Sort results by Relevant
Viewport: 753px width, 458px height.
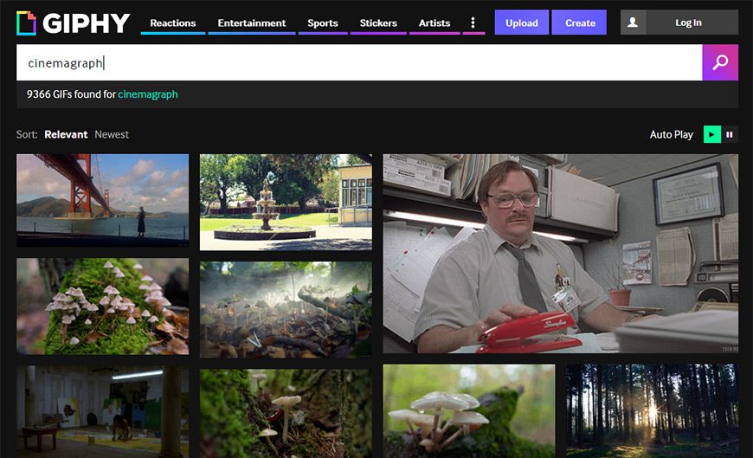66,134
